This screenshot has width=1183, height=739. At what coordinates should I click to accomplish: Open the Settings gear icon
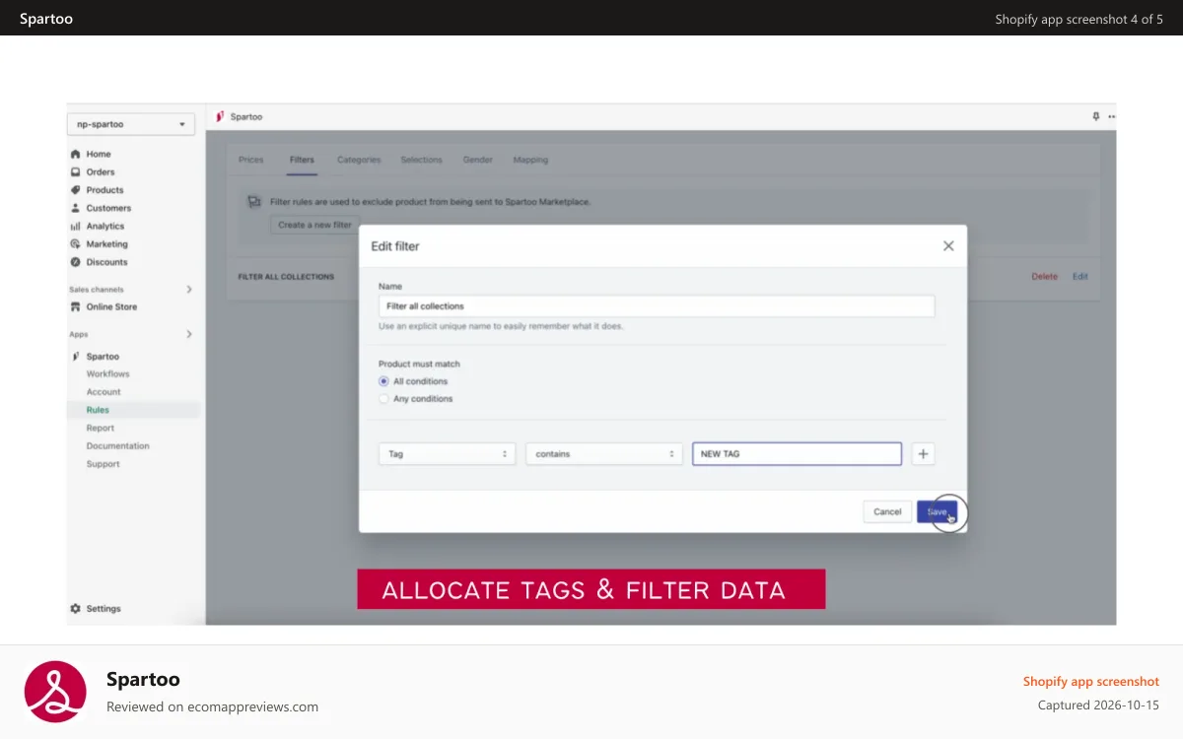pyautogui.click(x=75, y=609)
